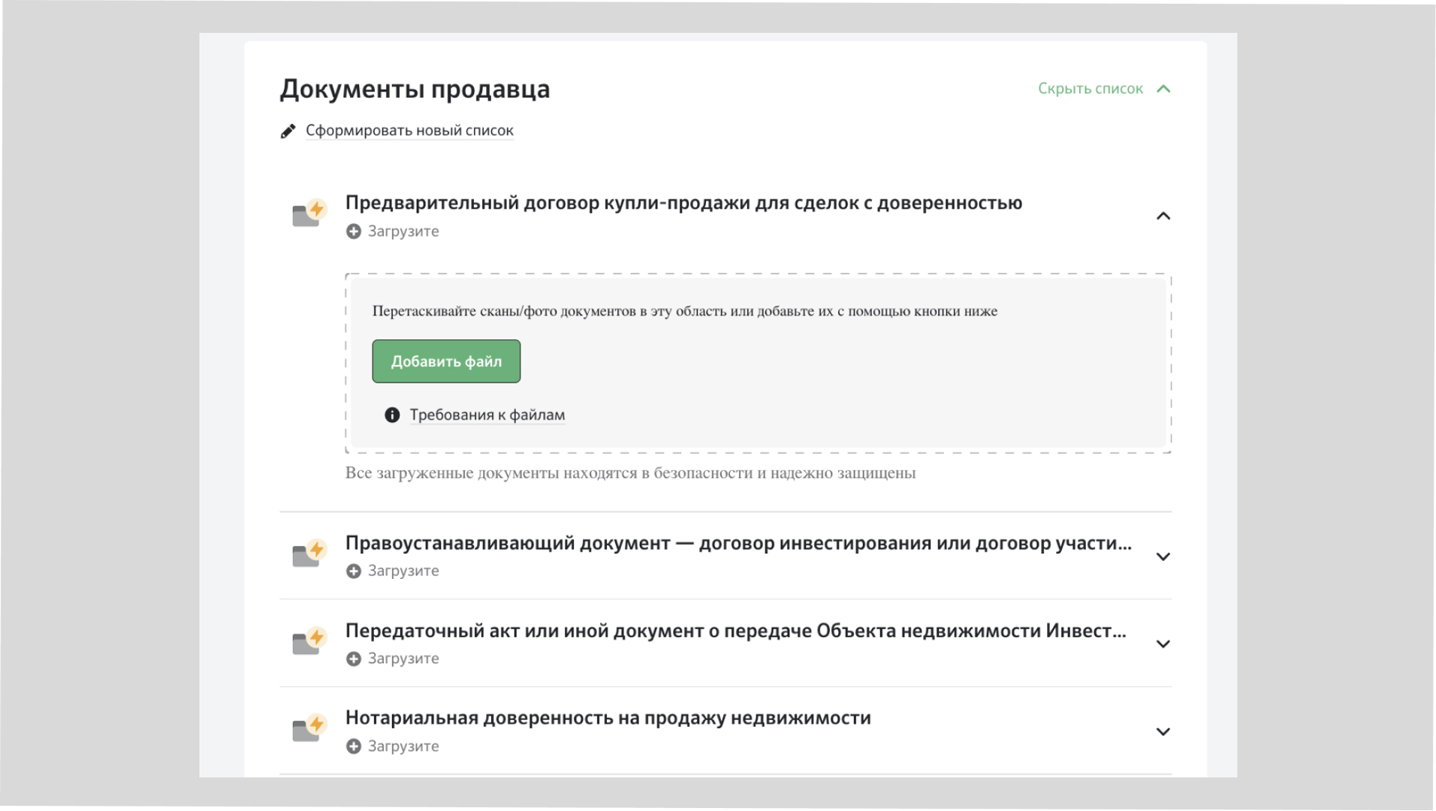Select the Нотариальная доверенность на продажу недвижимости title
Viewport: 1436px width, 811px height.
coord(608,718)
